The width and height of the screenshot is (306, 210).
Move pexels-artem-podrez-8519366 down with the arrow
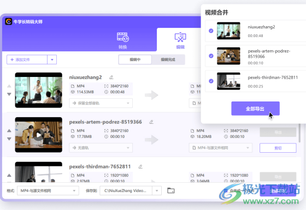click(9, 139)
